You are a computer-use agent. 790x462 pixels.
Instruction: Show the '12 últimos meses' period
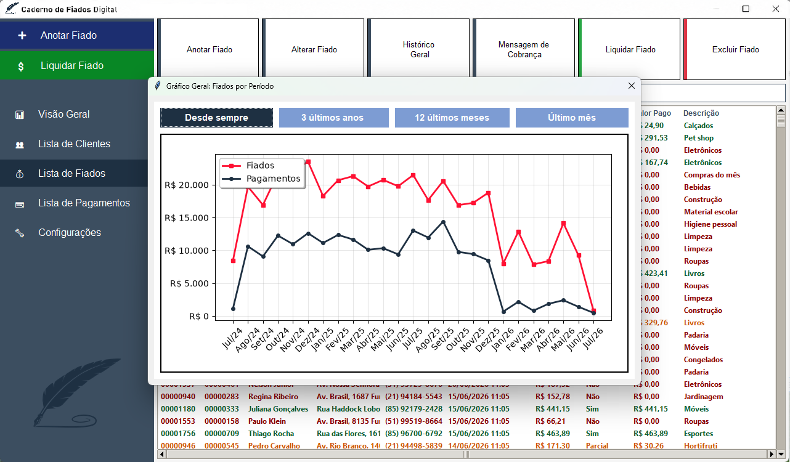tap(452, 118)
